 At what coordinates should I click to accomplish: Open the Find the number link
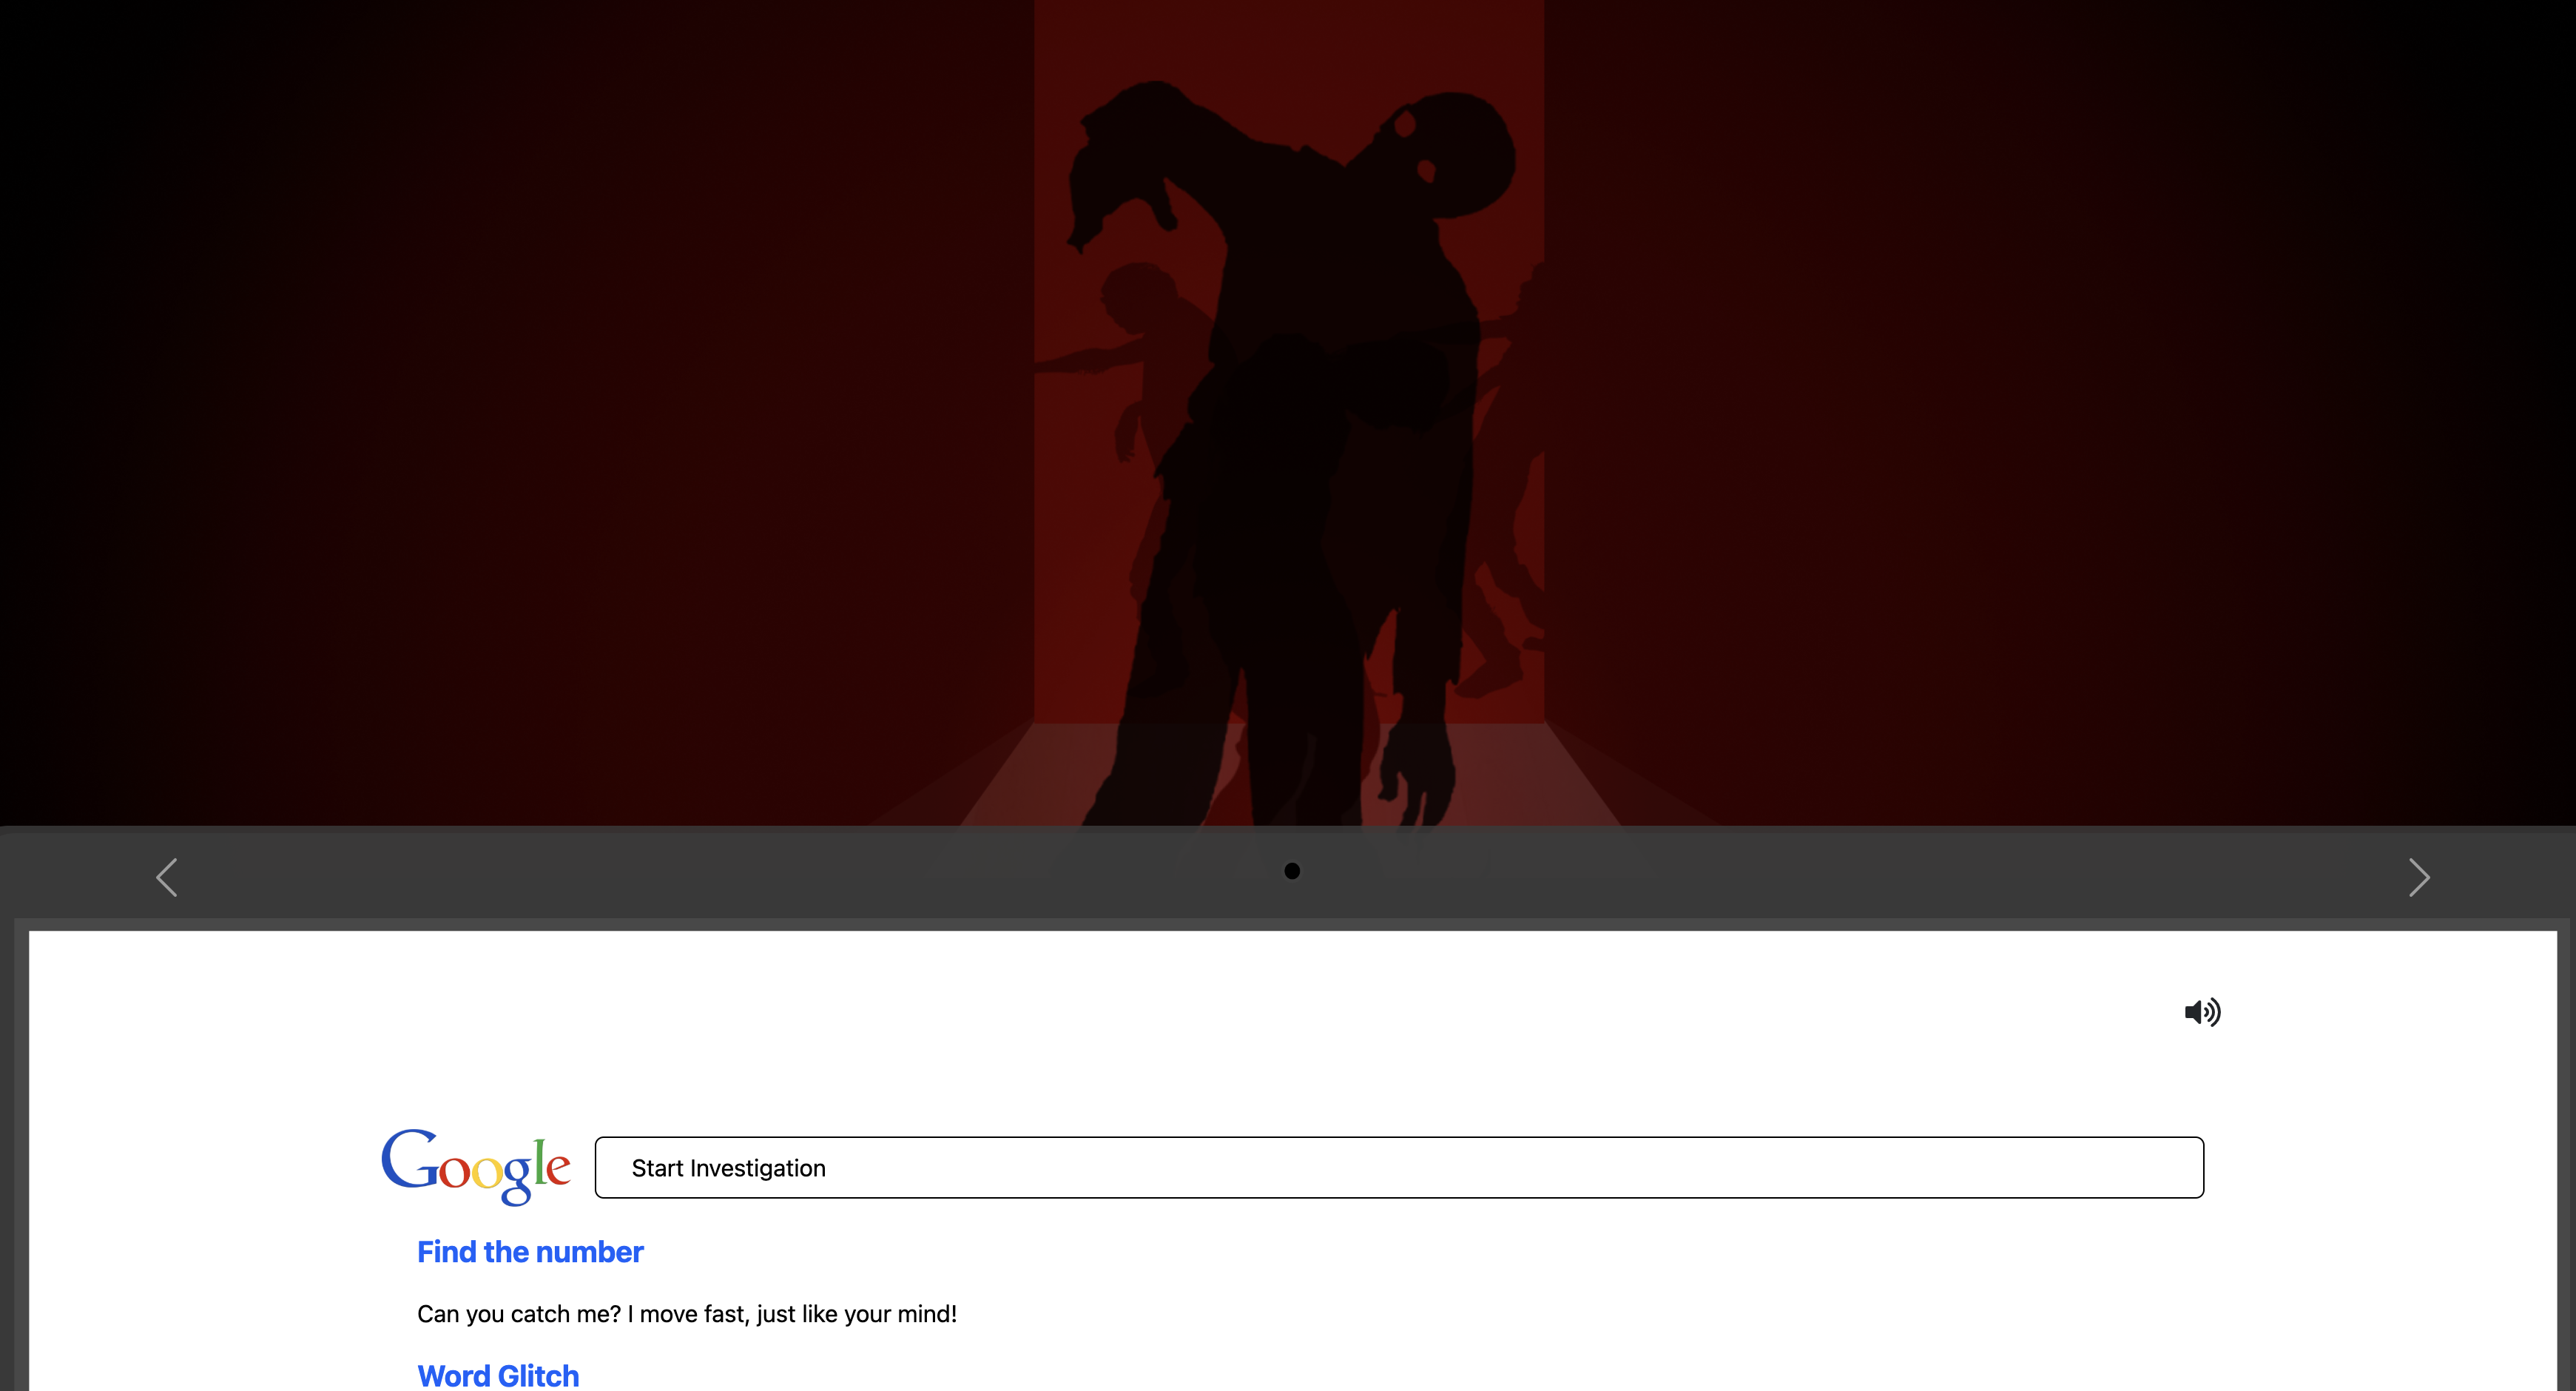point(530,1252)
